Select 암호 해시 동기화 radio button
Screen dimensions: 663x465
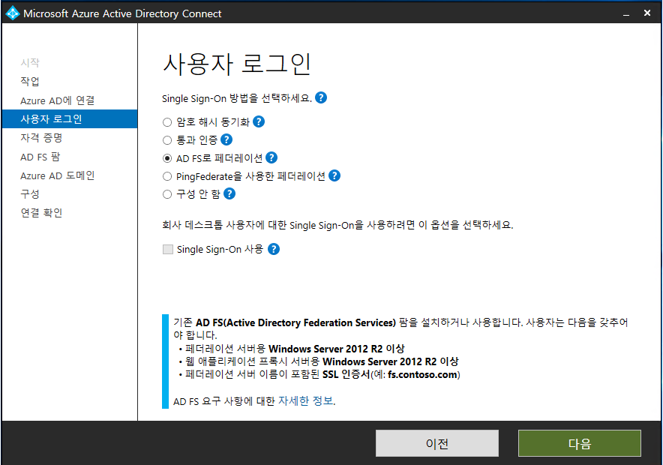tap(167, 122)
